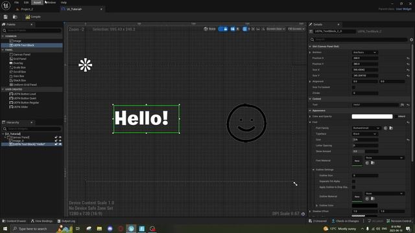Open the Help menu
415x233 pixels.
[x=64, y=3]
